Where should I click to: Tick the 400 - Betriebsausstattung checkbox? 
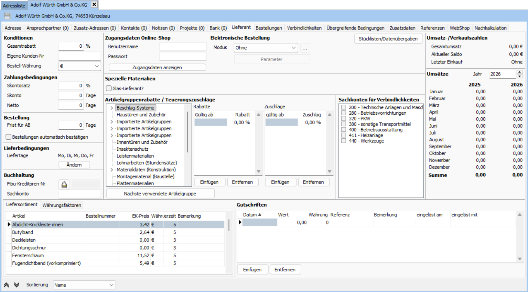point(344,130)
